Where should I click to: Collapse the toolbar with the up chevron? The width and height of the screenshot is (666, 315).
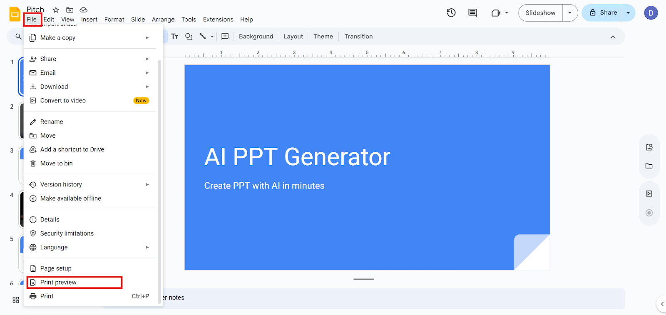click(x=613, y=37)
